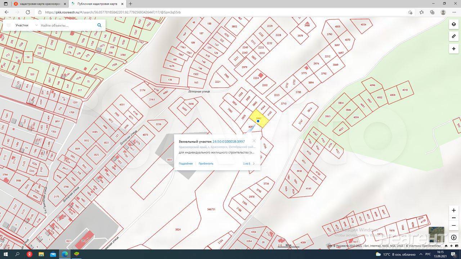Toggle satellite basemap thumbnail
461x259 pixels.
pos(436,232)
